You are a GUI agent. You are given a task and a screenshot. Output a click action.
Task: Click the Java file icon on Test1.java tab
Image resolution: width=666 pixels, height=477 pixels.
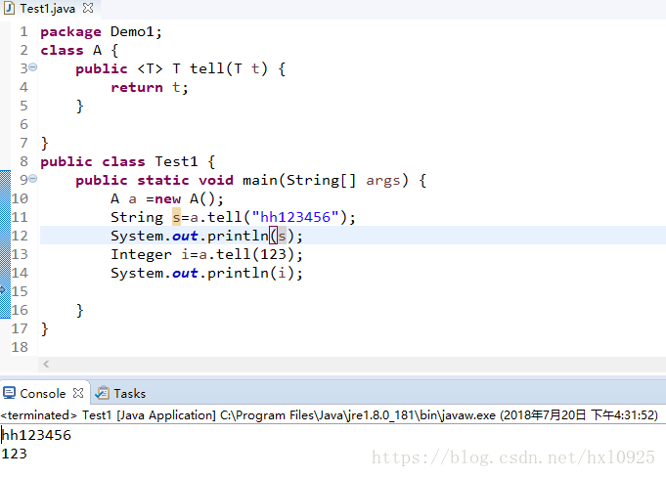pyautogui.click(x=9, y=8)
